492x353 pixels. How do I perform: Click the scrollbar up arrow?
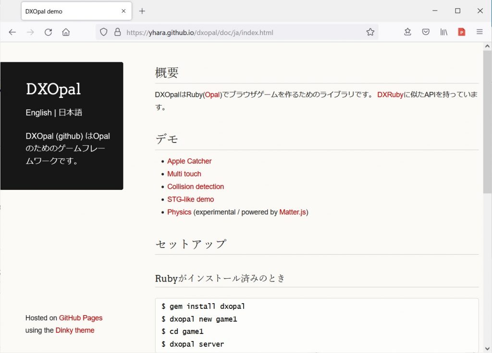click(488, 46)
